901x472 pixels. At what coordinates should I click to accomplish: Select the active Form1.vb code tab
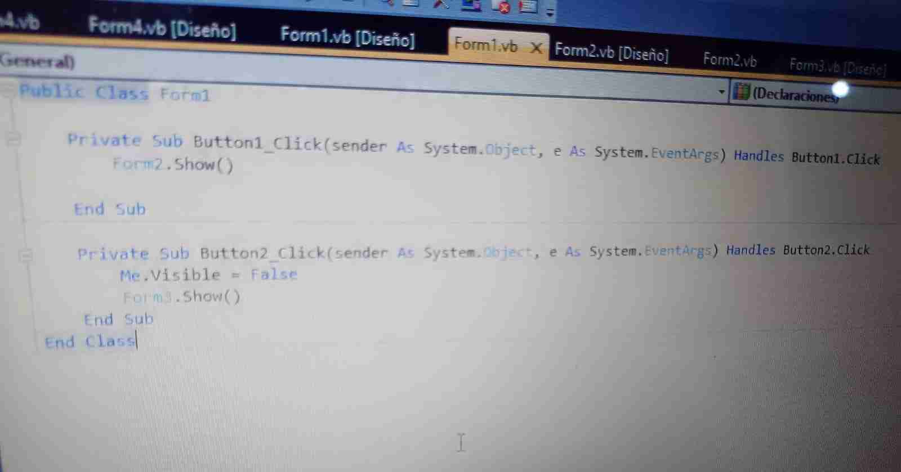point(485,45)
